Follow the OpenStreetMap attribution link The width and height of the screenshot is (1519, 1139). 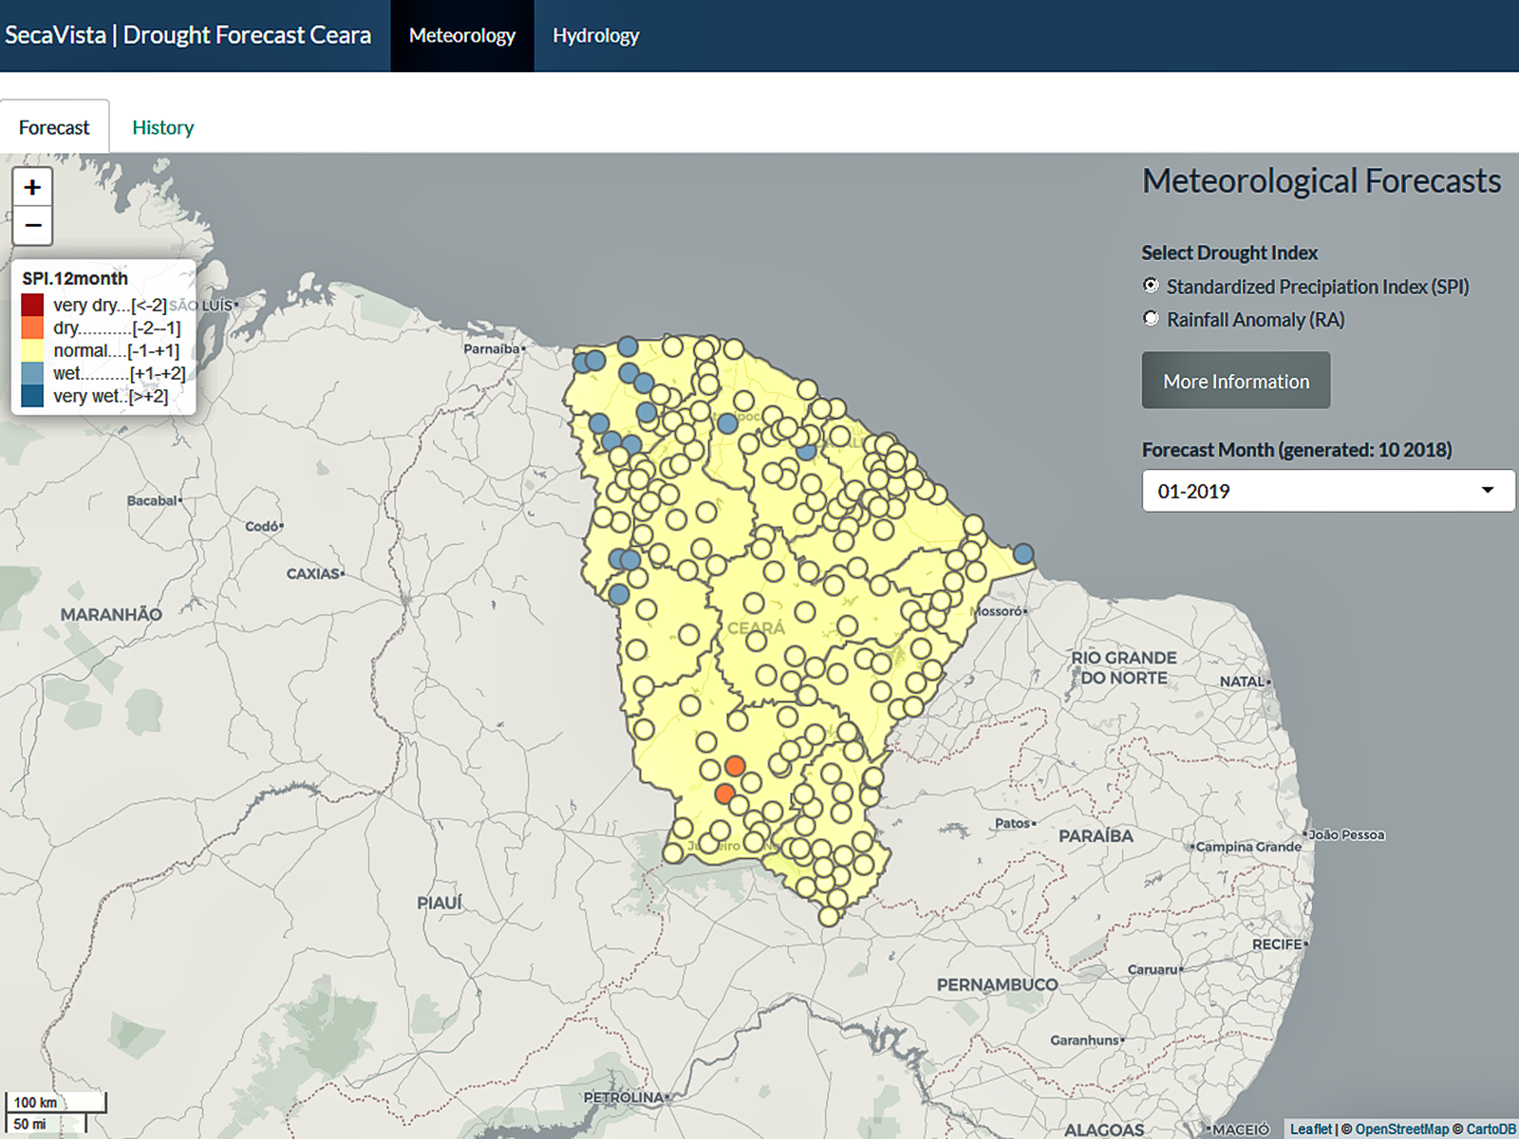pyautogui.click(x=1401, y=1129)
